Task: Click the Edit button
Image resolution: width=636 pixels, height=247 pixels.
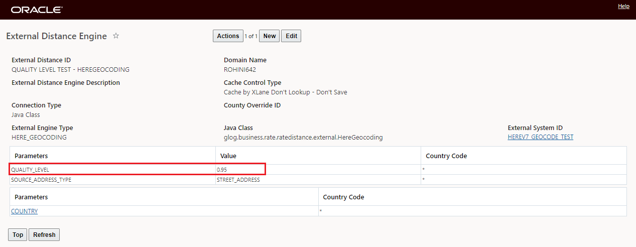Action: pos(291,36)
